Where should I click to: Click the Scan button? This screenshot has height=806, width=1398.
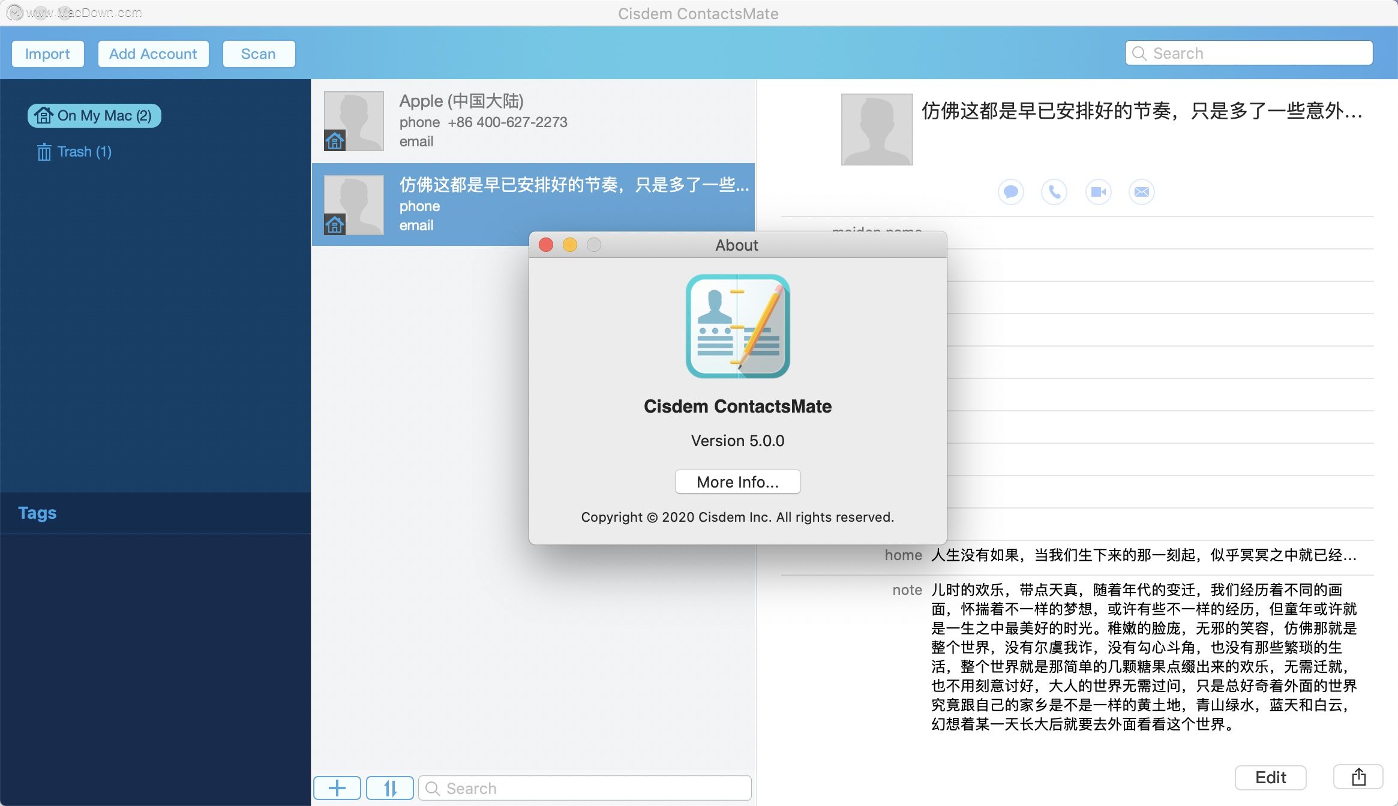pos(259,54)
